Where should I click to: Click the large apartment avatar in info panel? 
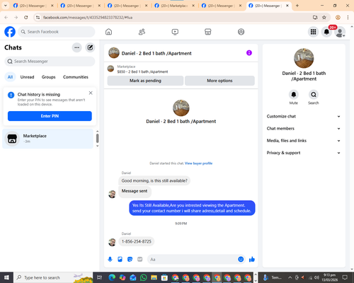304,58
